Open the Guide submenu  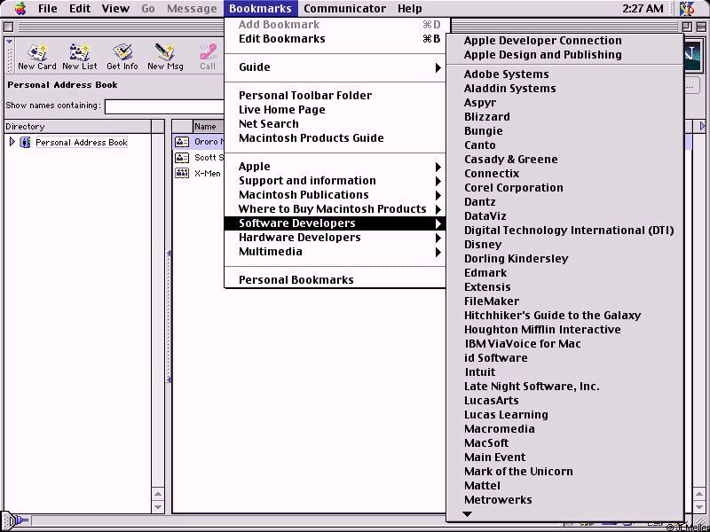[x=335, y=67]
